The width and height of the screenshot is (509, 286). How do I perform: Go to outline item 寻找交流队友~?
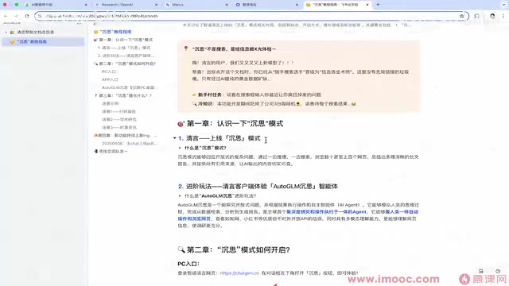(x=113, y=151)
